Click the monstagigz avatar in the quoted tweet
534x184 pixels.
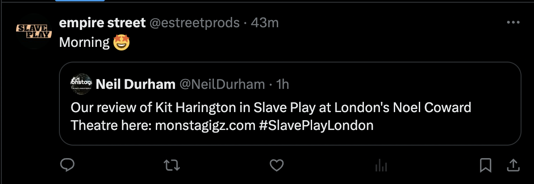pyautogui.click(x=81, y=84)
